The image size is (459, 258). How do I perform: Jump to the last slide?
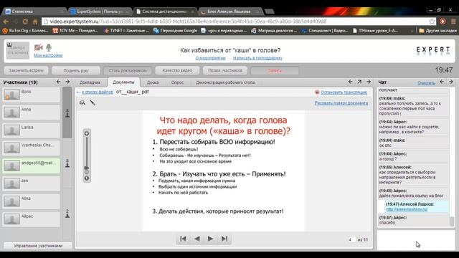tap(224, 239)
